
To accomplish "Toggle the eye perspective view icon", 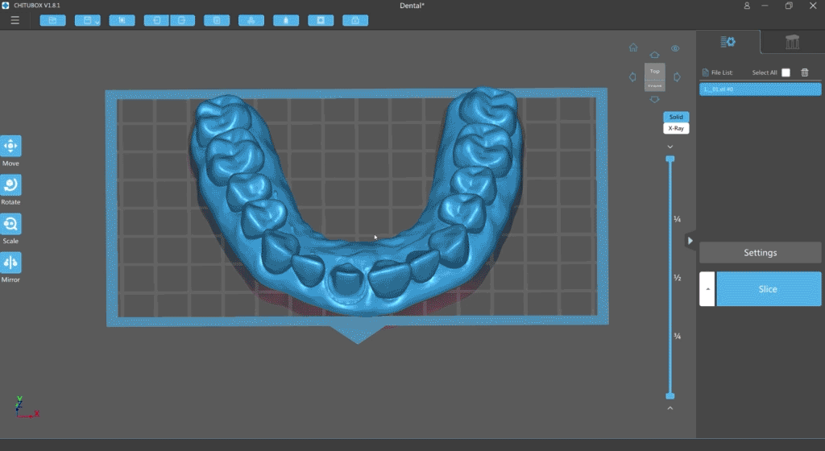I will tap(675, 48).
